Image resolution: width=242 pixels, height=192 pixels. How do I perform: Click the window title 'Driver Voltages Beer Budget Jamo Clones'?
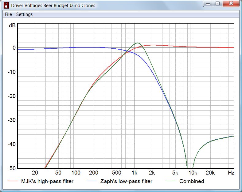pos(53,6)
